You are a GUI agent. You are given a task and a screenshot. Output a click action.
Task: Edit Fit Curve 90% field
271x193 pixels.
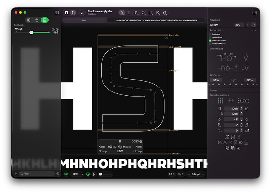tap(250, 80)
